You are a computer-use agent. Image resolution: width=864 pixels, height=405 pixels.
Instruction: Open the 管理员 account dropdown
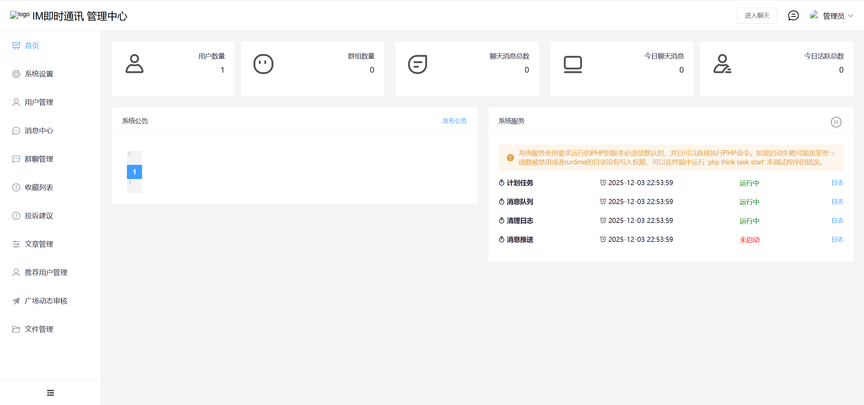tap(833, 16)
